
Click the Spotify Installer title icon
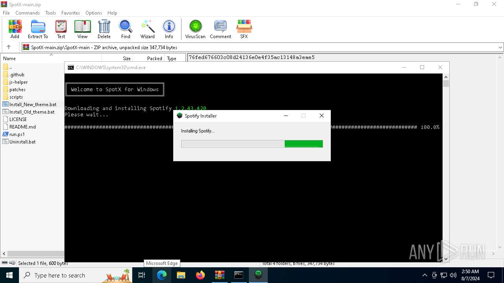pyautogui.click(x=180, y=116)
